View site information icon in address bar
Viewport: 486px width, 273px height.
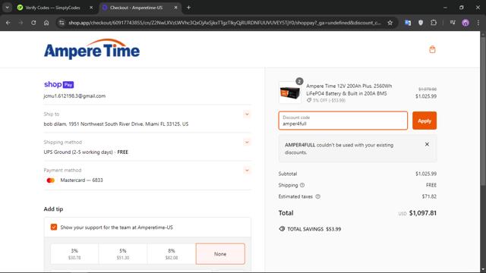[x=62, y=23]
